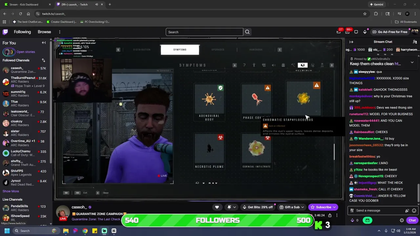
Task: Expand Show More followed channels
Action: [x=11, y=191]
